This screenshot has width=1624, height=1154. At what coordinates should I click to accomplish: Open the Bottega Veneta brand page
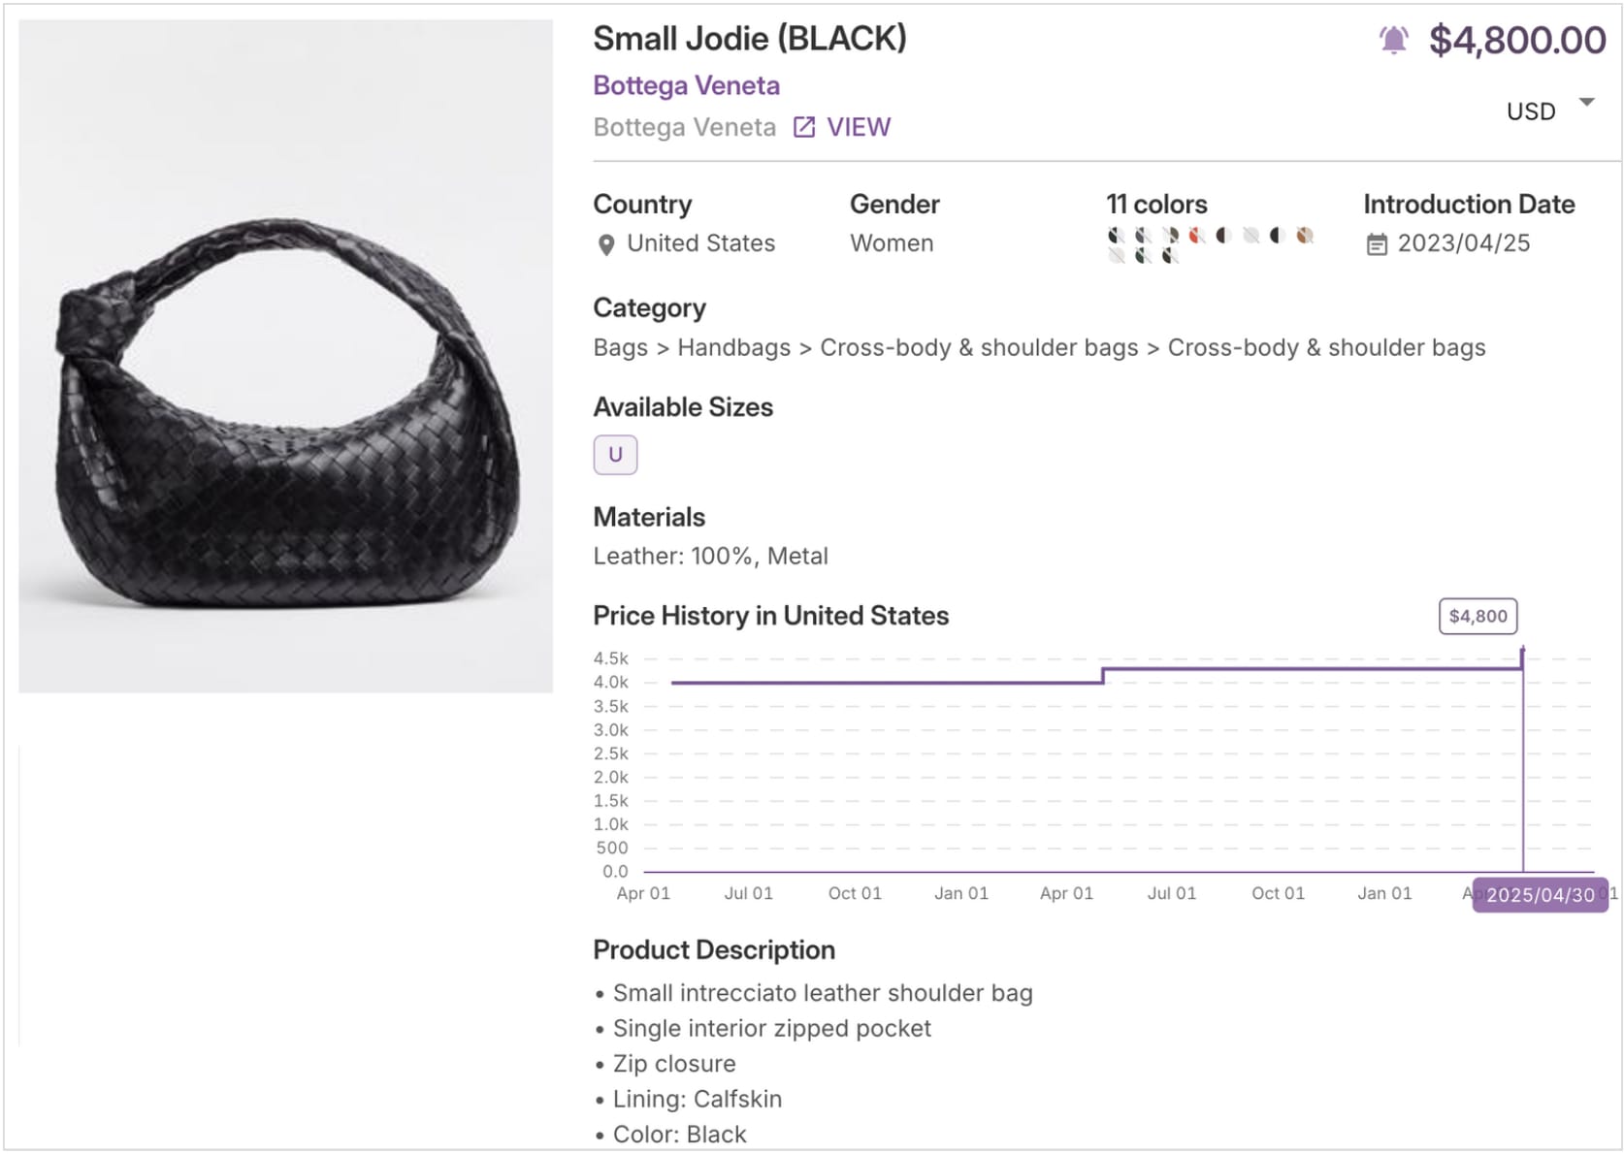[x=685, y=85]
